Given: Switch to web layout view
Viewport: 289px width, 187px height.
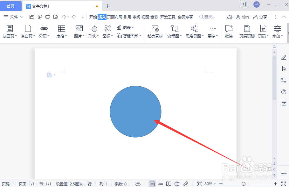Looking at the screenshot, I should pyautogui.click(x=177, y=184).
